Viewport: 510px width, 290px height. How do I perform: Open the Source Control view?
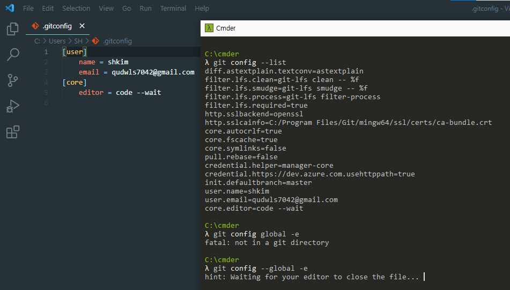13,80
